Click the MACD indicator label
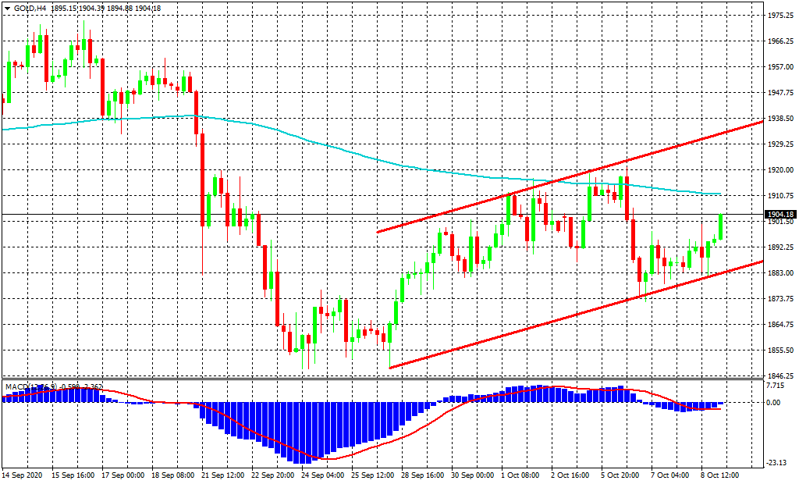 17,386
